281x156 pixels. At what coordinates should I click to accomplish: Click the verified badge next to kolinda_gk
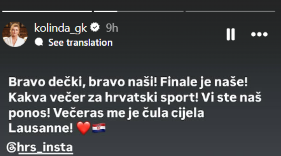tap(95, 28)
